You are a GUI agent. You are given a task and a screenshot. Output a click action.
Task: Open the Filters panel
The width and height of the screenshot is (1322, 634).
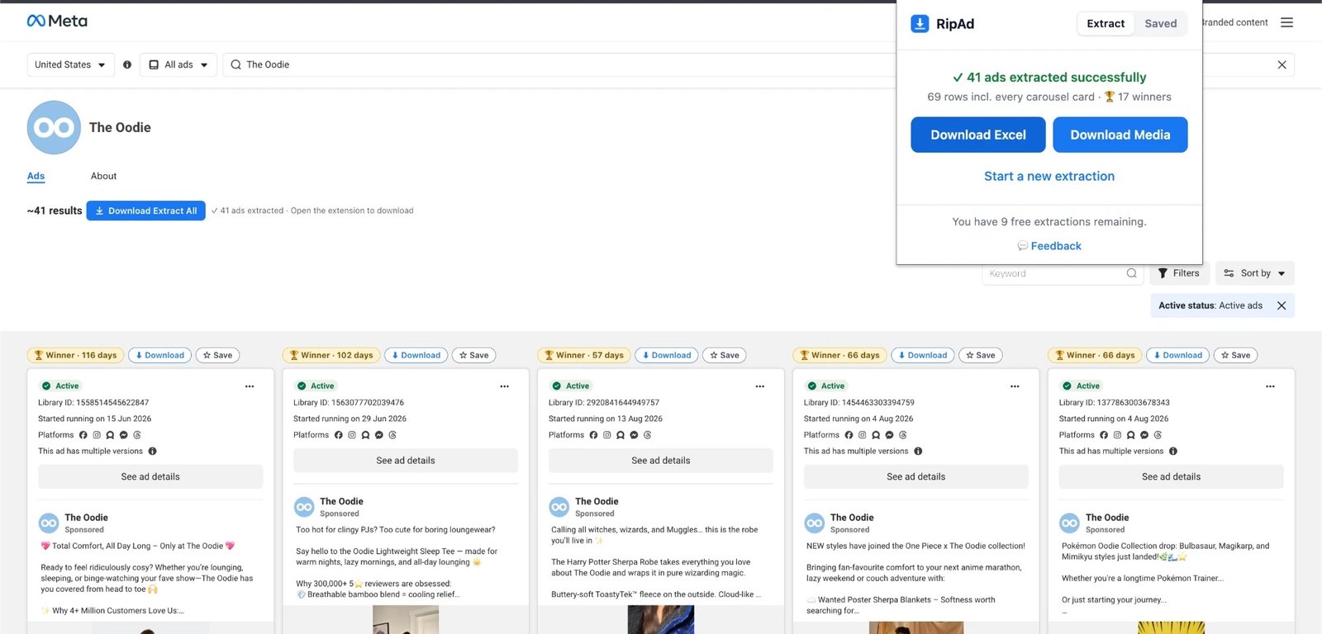coord(1179,273)
